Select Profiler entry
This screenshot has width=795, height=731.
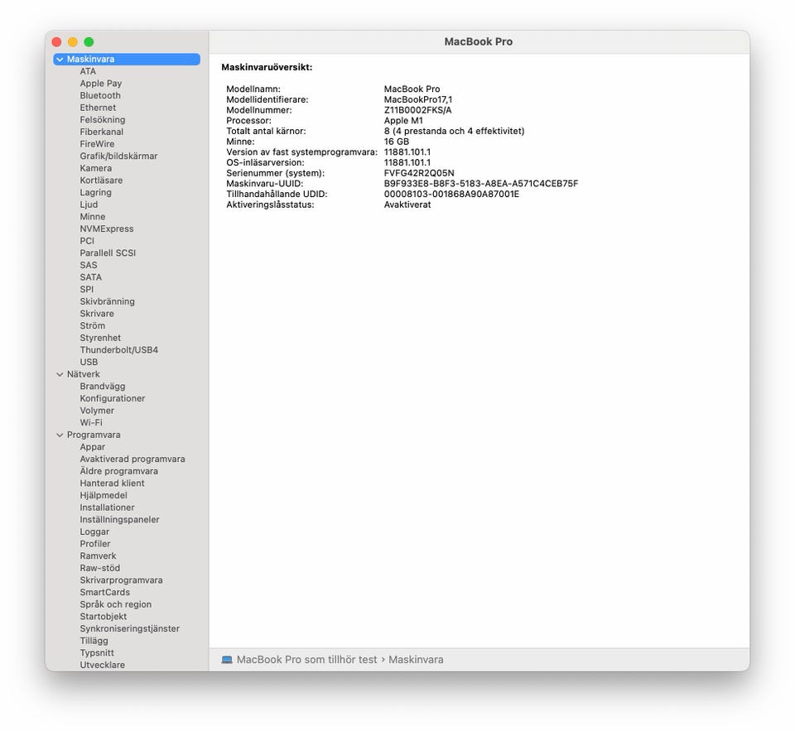pos(94,544)
